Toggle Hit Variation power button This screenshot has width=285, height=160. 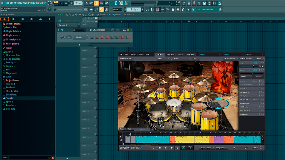point(259,114)
